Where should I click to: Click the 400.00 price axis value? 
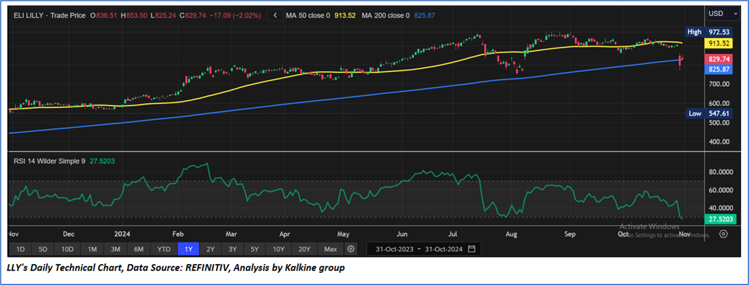tap(718, 142)
